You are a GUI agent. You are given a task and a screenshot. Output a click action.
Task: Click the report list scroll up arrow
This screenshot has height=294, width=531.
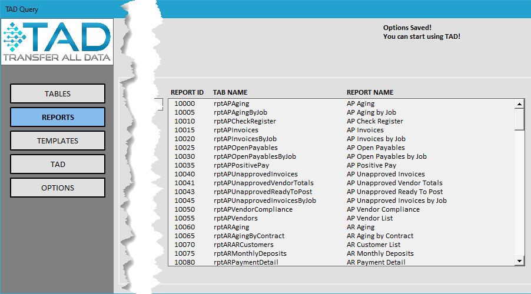click(519, 104)
